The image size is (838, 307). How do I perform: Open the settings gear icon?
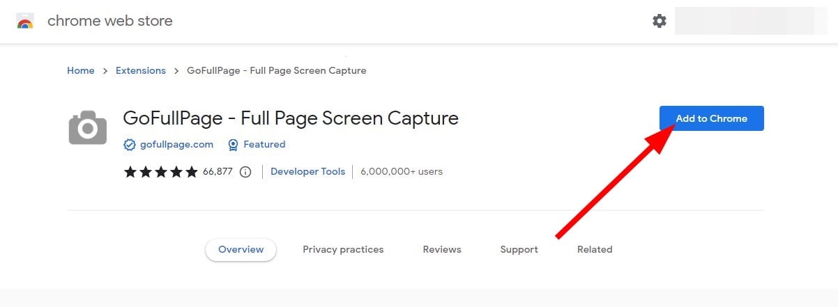click(659, 21)
